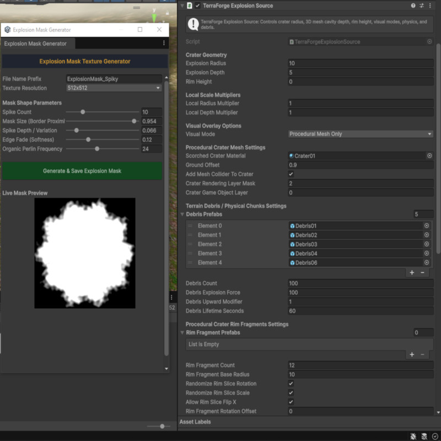Click the Spike Count numeric value field
Screen dimensions: 441x441
pyautogui.click(x=152, y=112)
